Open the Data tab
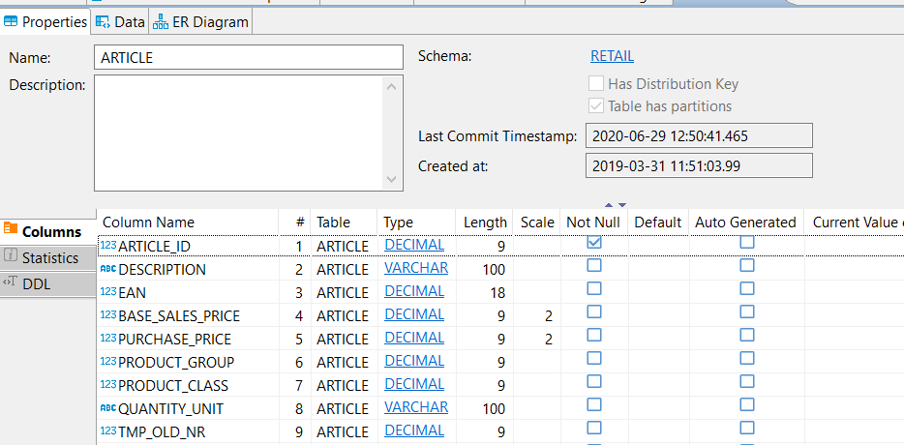 [120, 22]
